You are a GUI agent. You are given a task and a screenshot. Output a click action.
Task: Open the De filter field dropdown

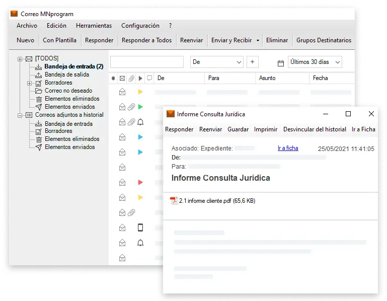(x=239, y=62)
